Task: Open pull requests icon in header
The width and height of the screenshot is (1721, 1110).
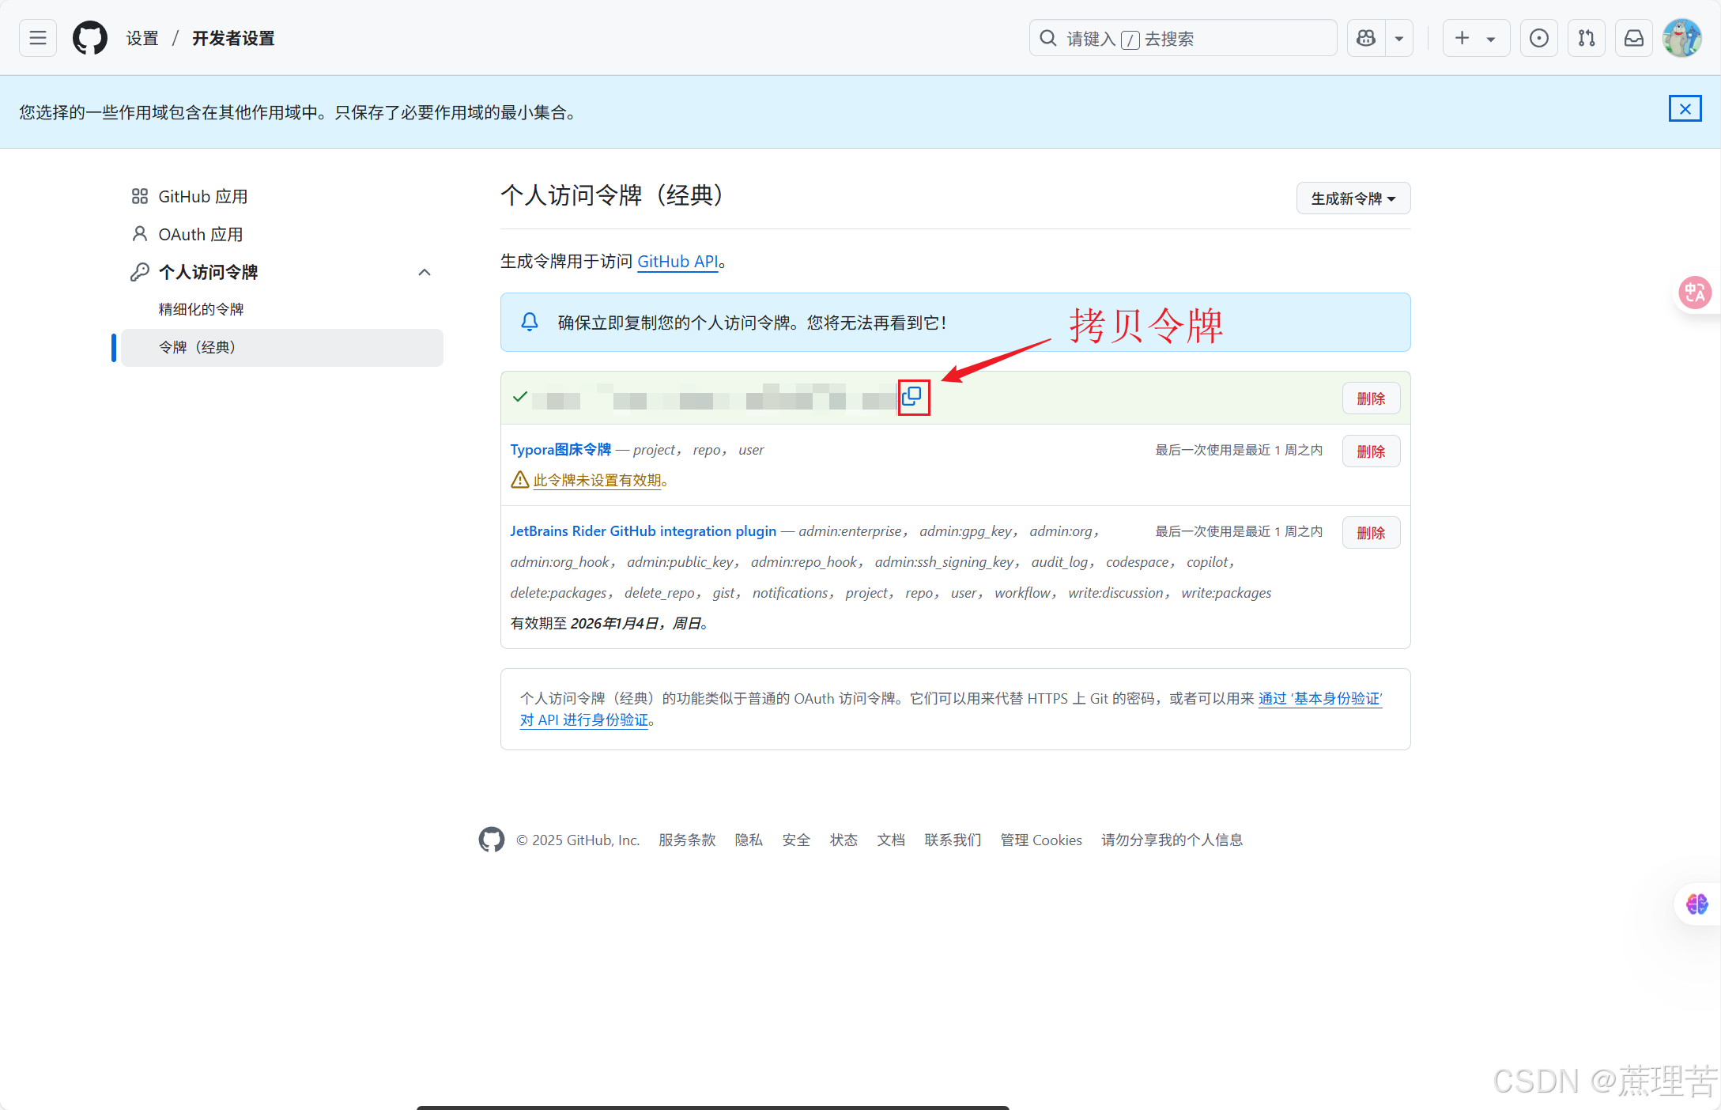Action: (1586, 38)
